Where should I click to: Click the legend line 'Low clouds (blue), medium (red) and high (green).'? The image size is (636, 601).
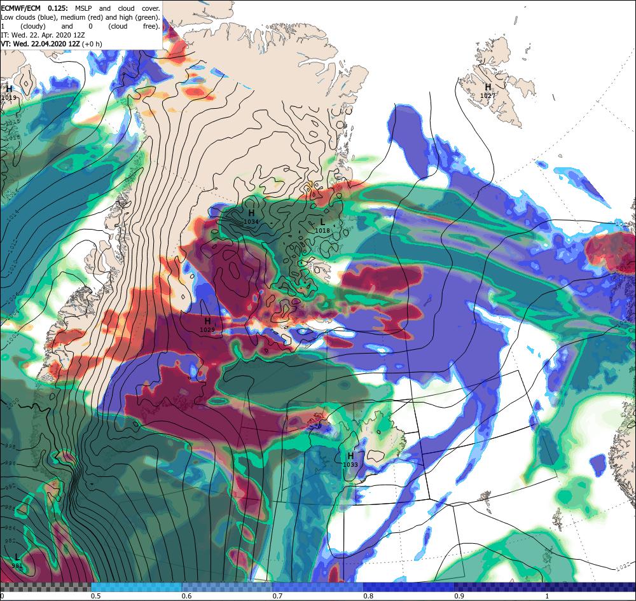[80, 17]
